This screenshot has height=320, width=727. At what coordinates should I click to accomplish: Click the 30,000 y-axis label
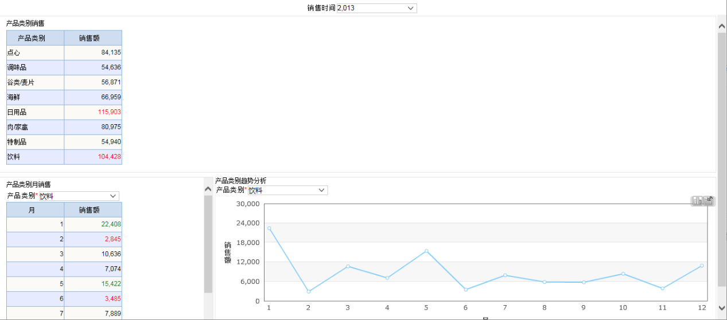coord(248,204)
